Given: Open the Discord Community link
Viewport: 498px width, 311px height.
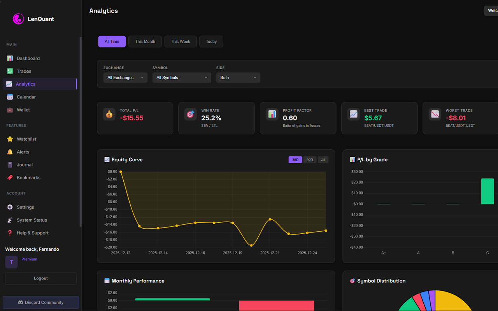Looking at the screenshot, I should click(40, 302).
